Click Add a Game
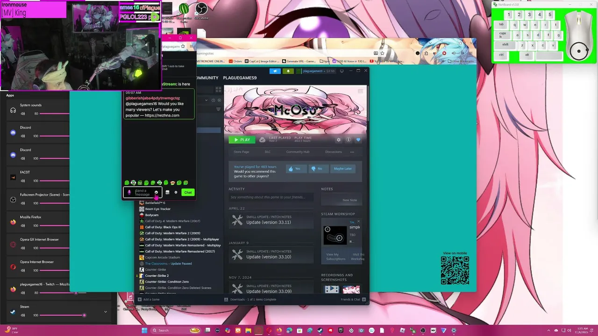Image resolution: width=598 pixels, height=336 pixels. pyautogui.click(x=149, y=300)
